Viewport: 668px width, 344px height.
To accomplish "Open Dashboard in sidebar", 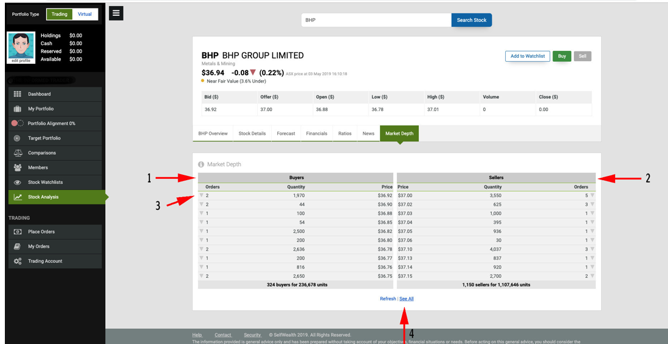I will (55, 94).
